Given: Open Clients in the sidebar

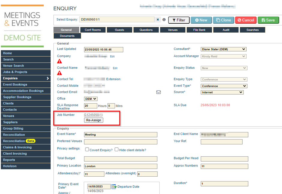Looking at the screenshot, I should pos(26,103).
